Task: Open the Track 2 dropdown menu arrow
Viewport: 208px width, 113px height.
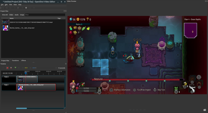Action: [x=3, y=77]
